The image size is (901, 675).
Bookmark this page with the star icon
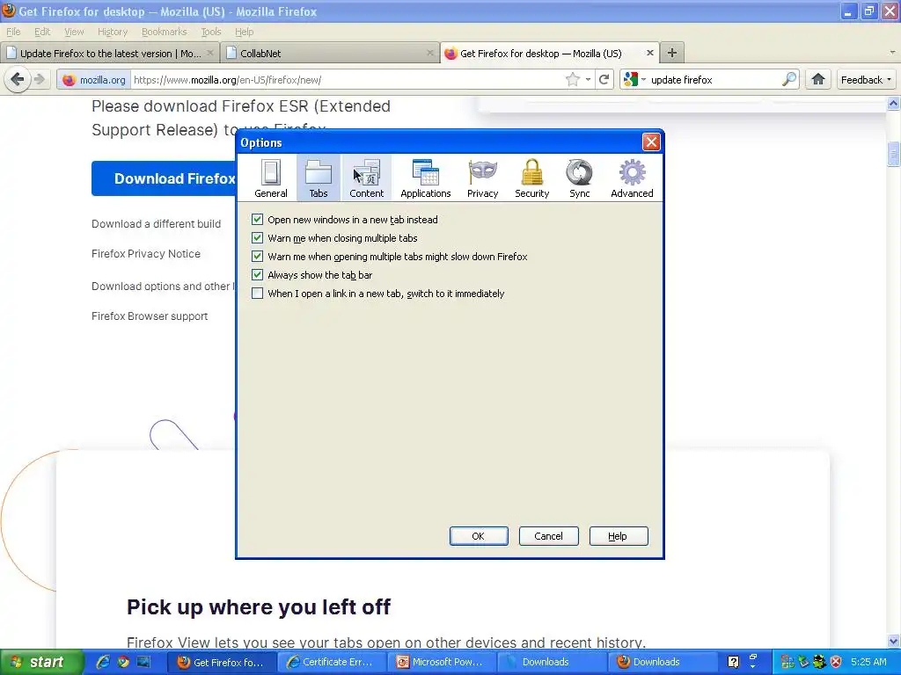click(x=572, y=79)
